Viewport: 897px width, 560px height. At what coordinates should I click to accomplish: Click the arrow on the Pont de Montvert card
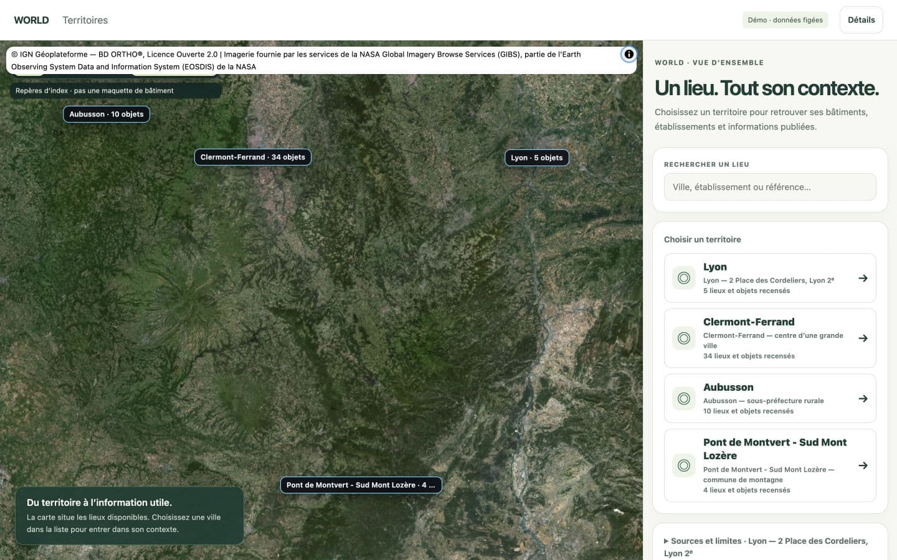click(x=863, y=465)
